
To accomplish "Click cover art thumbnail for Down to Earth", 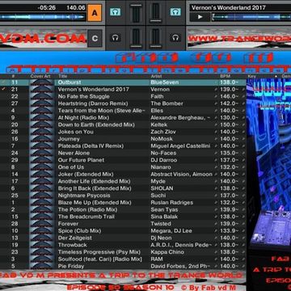I will (x=42, y=124).
